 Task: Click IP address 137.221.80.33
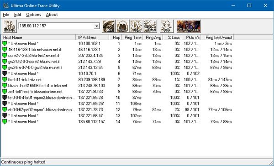(90, 92)
